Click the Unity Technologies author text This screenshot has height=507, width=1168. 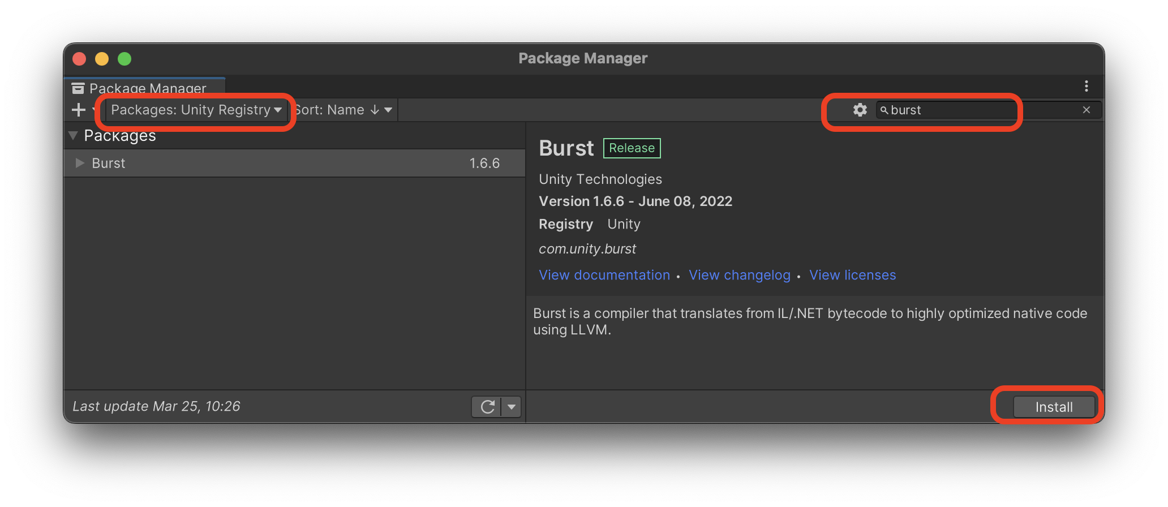pos(600,179)
